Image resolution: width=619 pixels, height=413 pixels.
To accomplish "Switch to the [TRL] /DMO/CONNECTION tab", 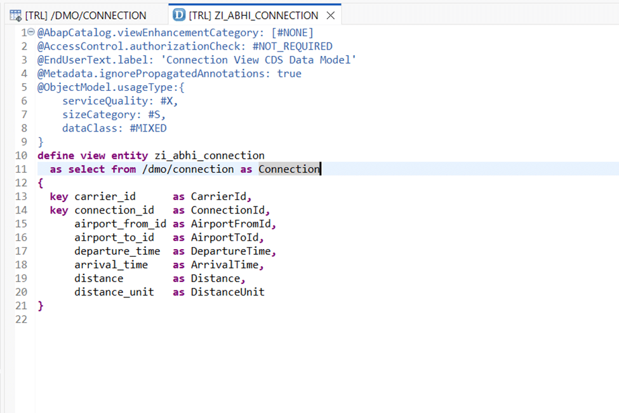I will (x=85, y=15).
